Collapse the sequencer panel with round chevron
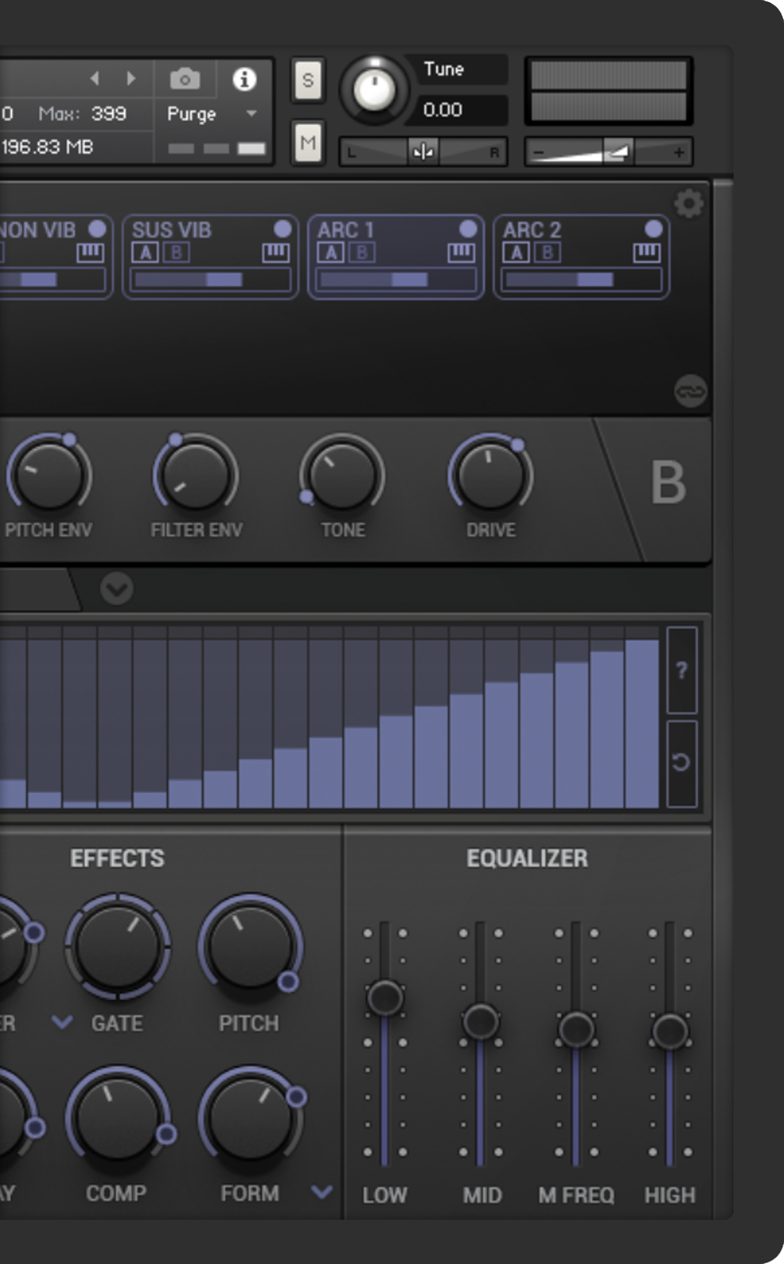Screen dimensions: 784x1264 tap(116, 589)
